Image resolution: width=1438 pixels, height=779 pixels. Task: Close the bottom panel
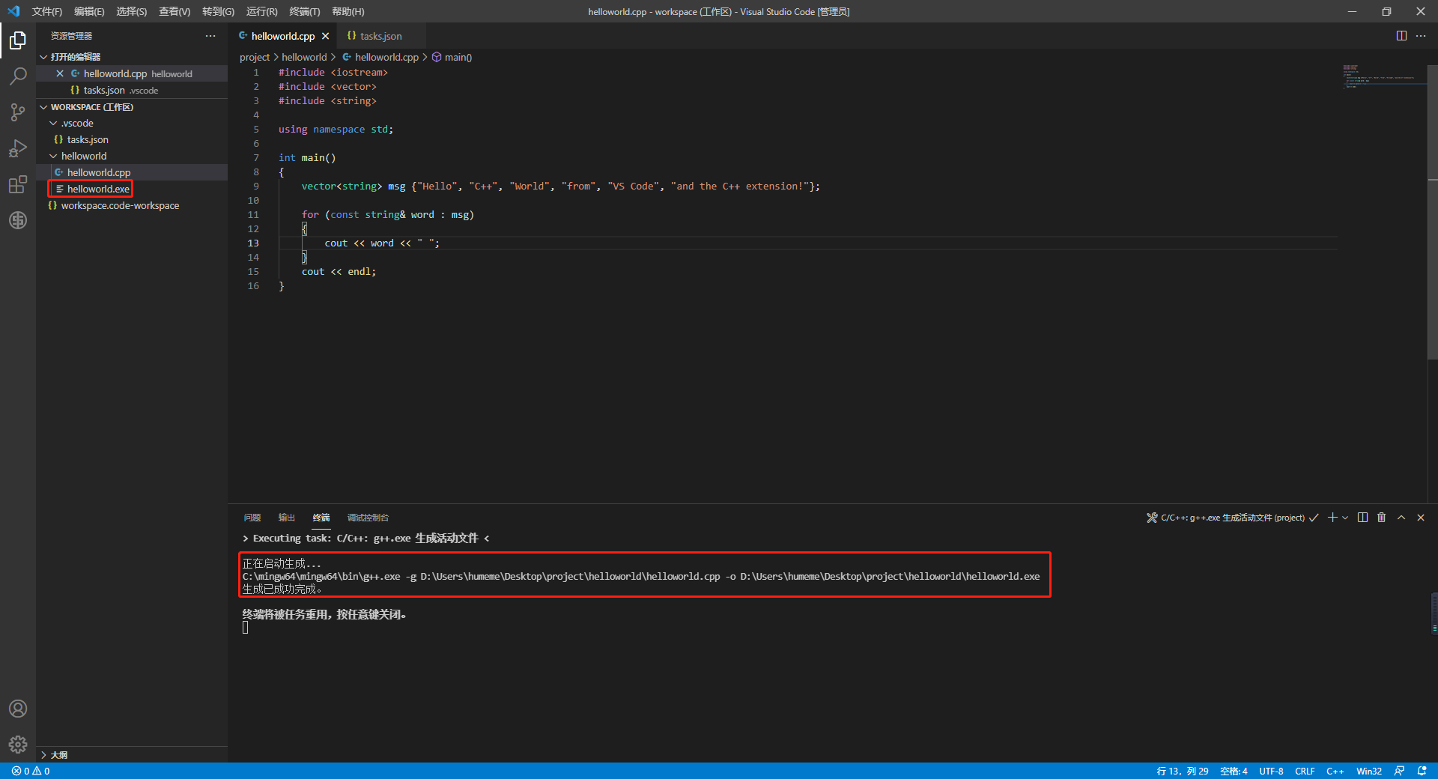point(1421,518)
